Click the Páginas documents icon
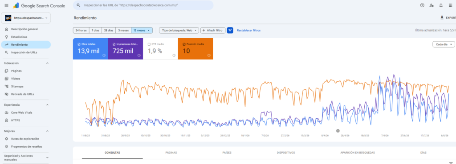This screenshot has height=164, width=456. click(x=6, y=71)
